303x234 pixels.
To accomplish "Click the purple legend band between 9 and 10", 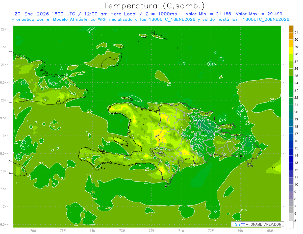I will click(291, 188).
